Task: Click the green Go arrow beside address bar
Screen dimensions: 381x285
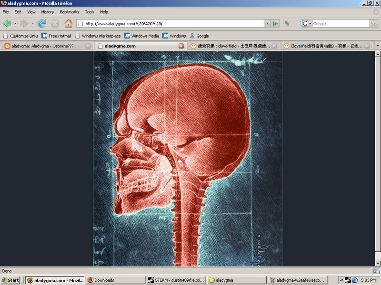Action: tap(275, 23)
